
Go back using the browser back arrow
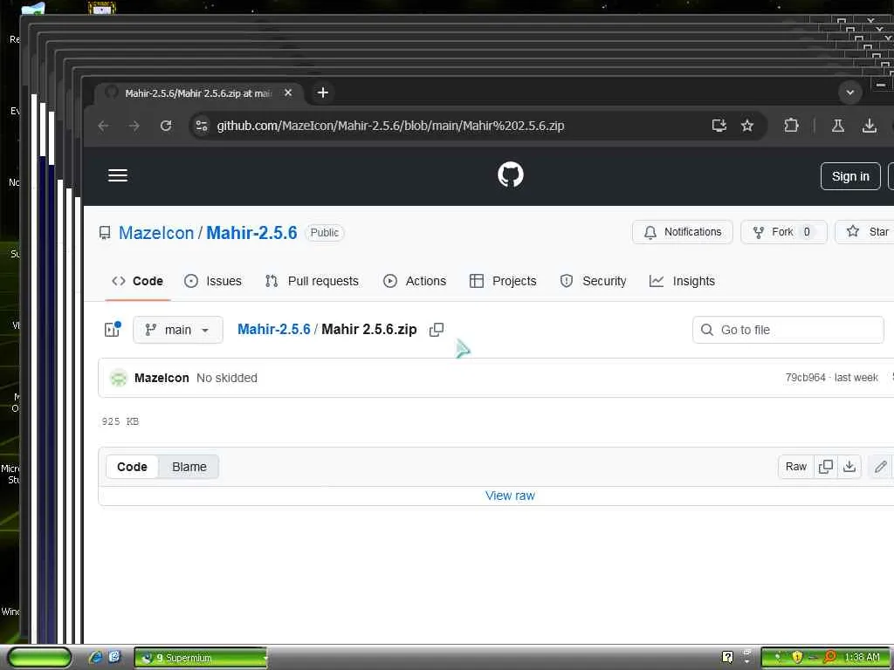pos(103,126)
